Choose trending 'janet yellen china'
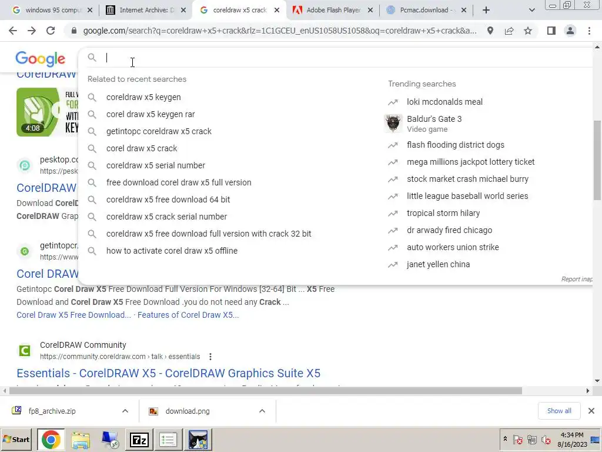This screenshot has width=602, height=452. pos(438,264)
